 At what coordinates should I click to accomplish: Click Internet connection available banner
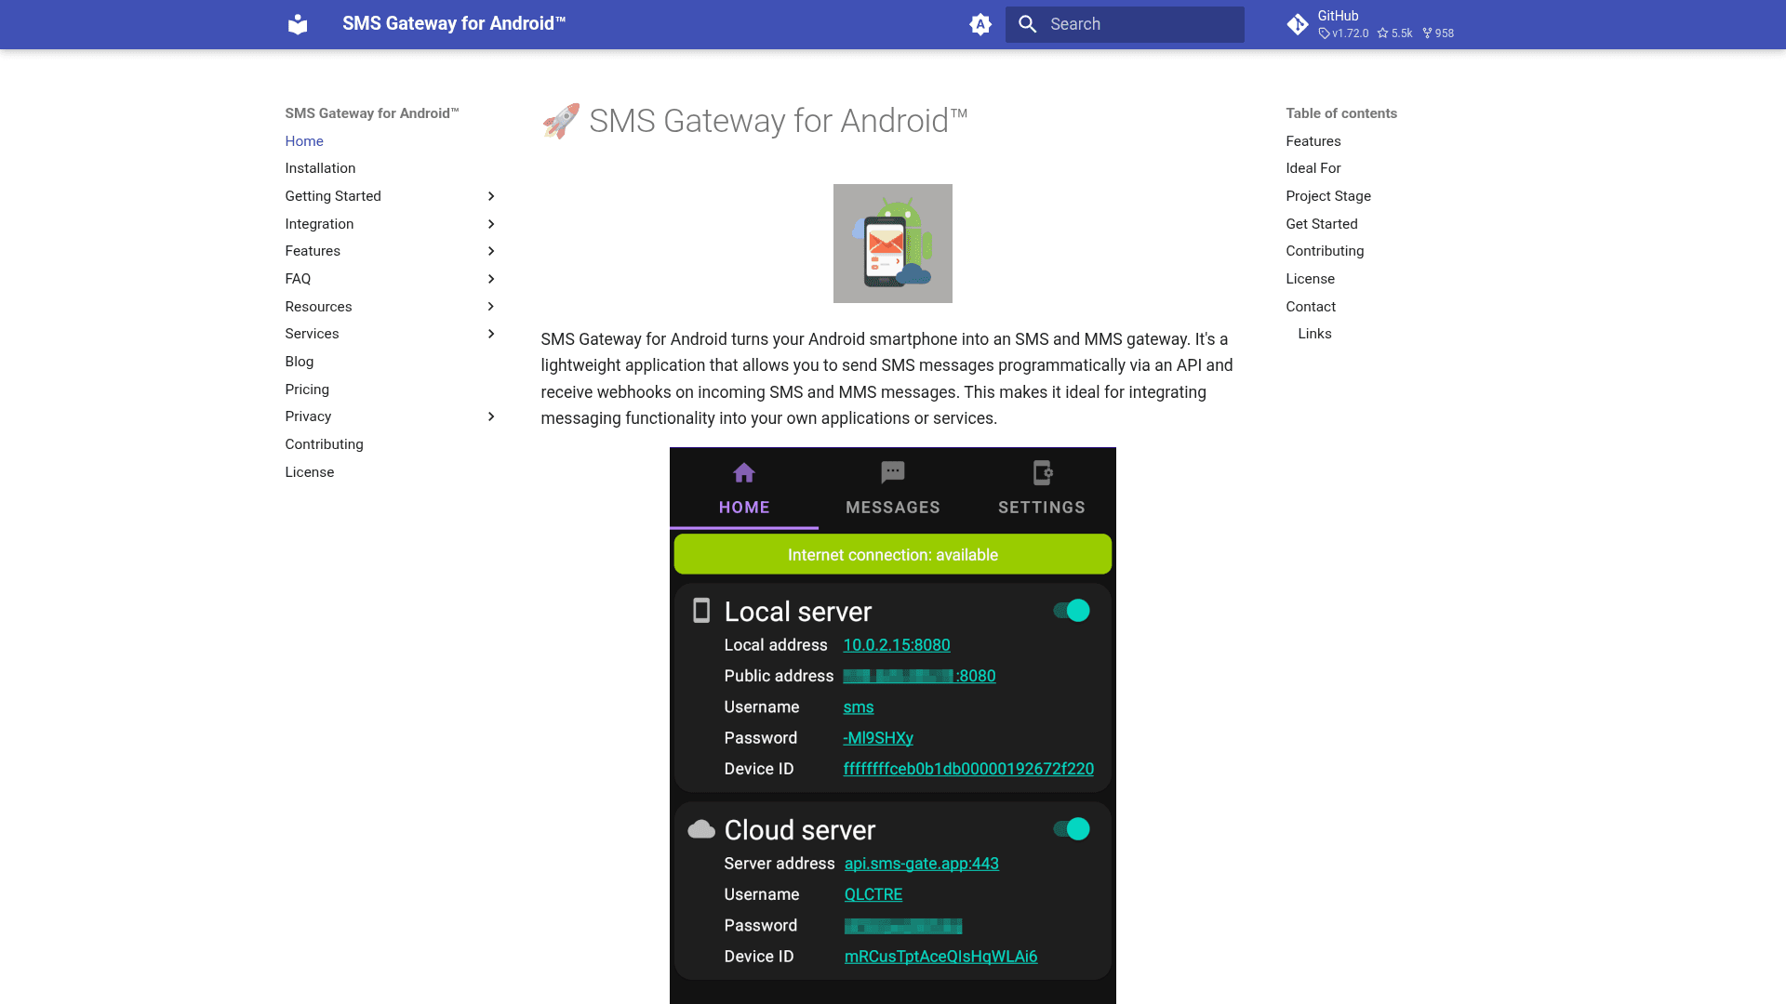(x=893, y=555)
